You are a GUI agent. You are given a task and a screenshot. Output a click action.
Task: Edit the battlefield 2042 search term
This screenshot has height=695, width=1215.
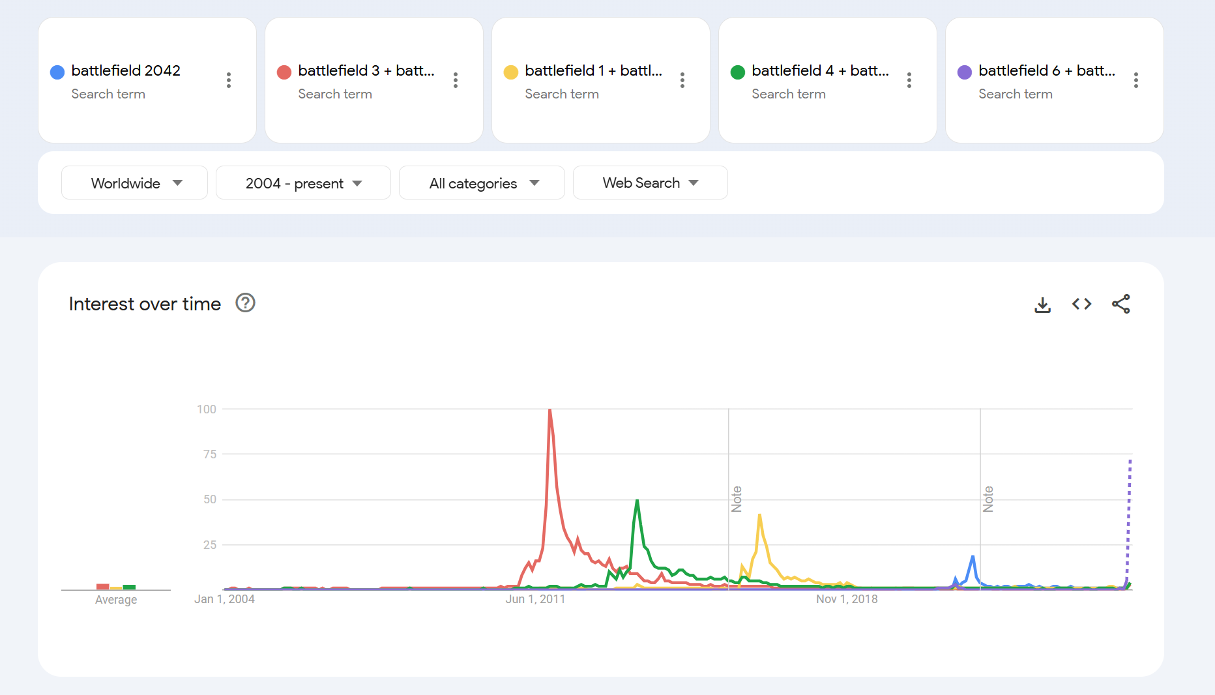pyautogui.click(x=126, y=70)
